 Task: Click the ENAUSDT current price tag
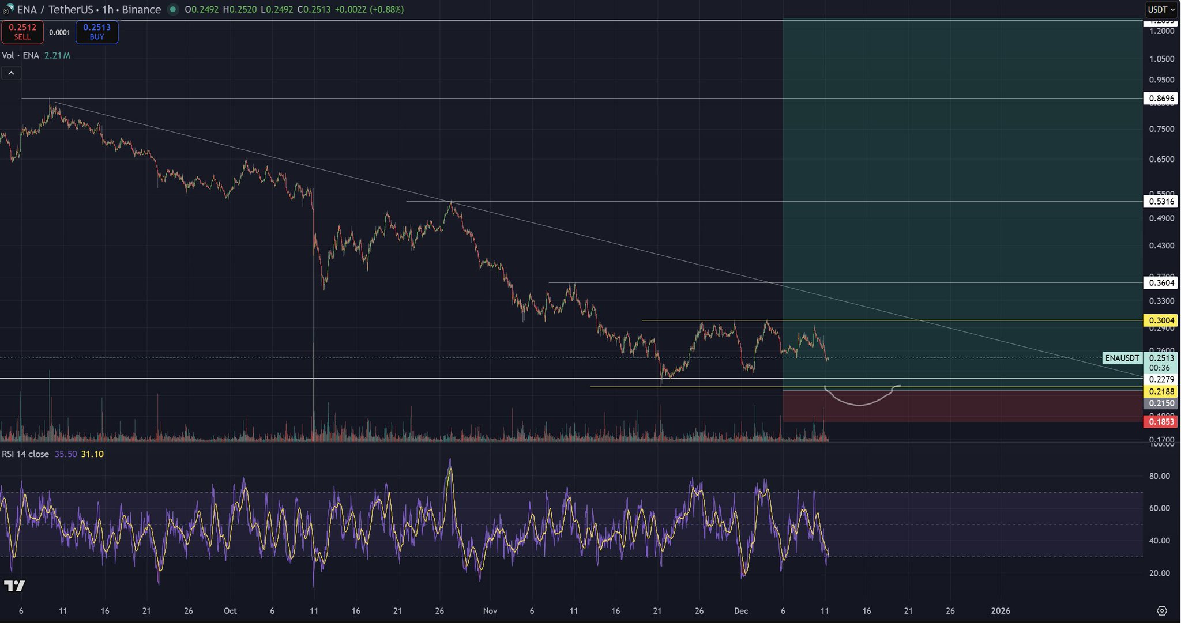coord(1122,358)
